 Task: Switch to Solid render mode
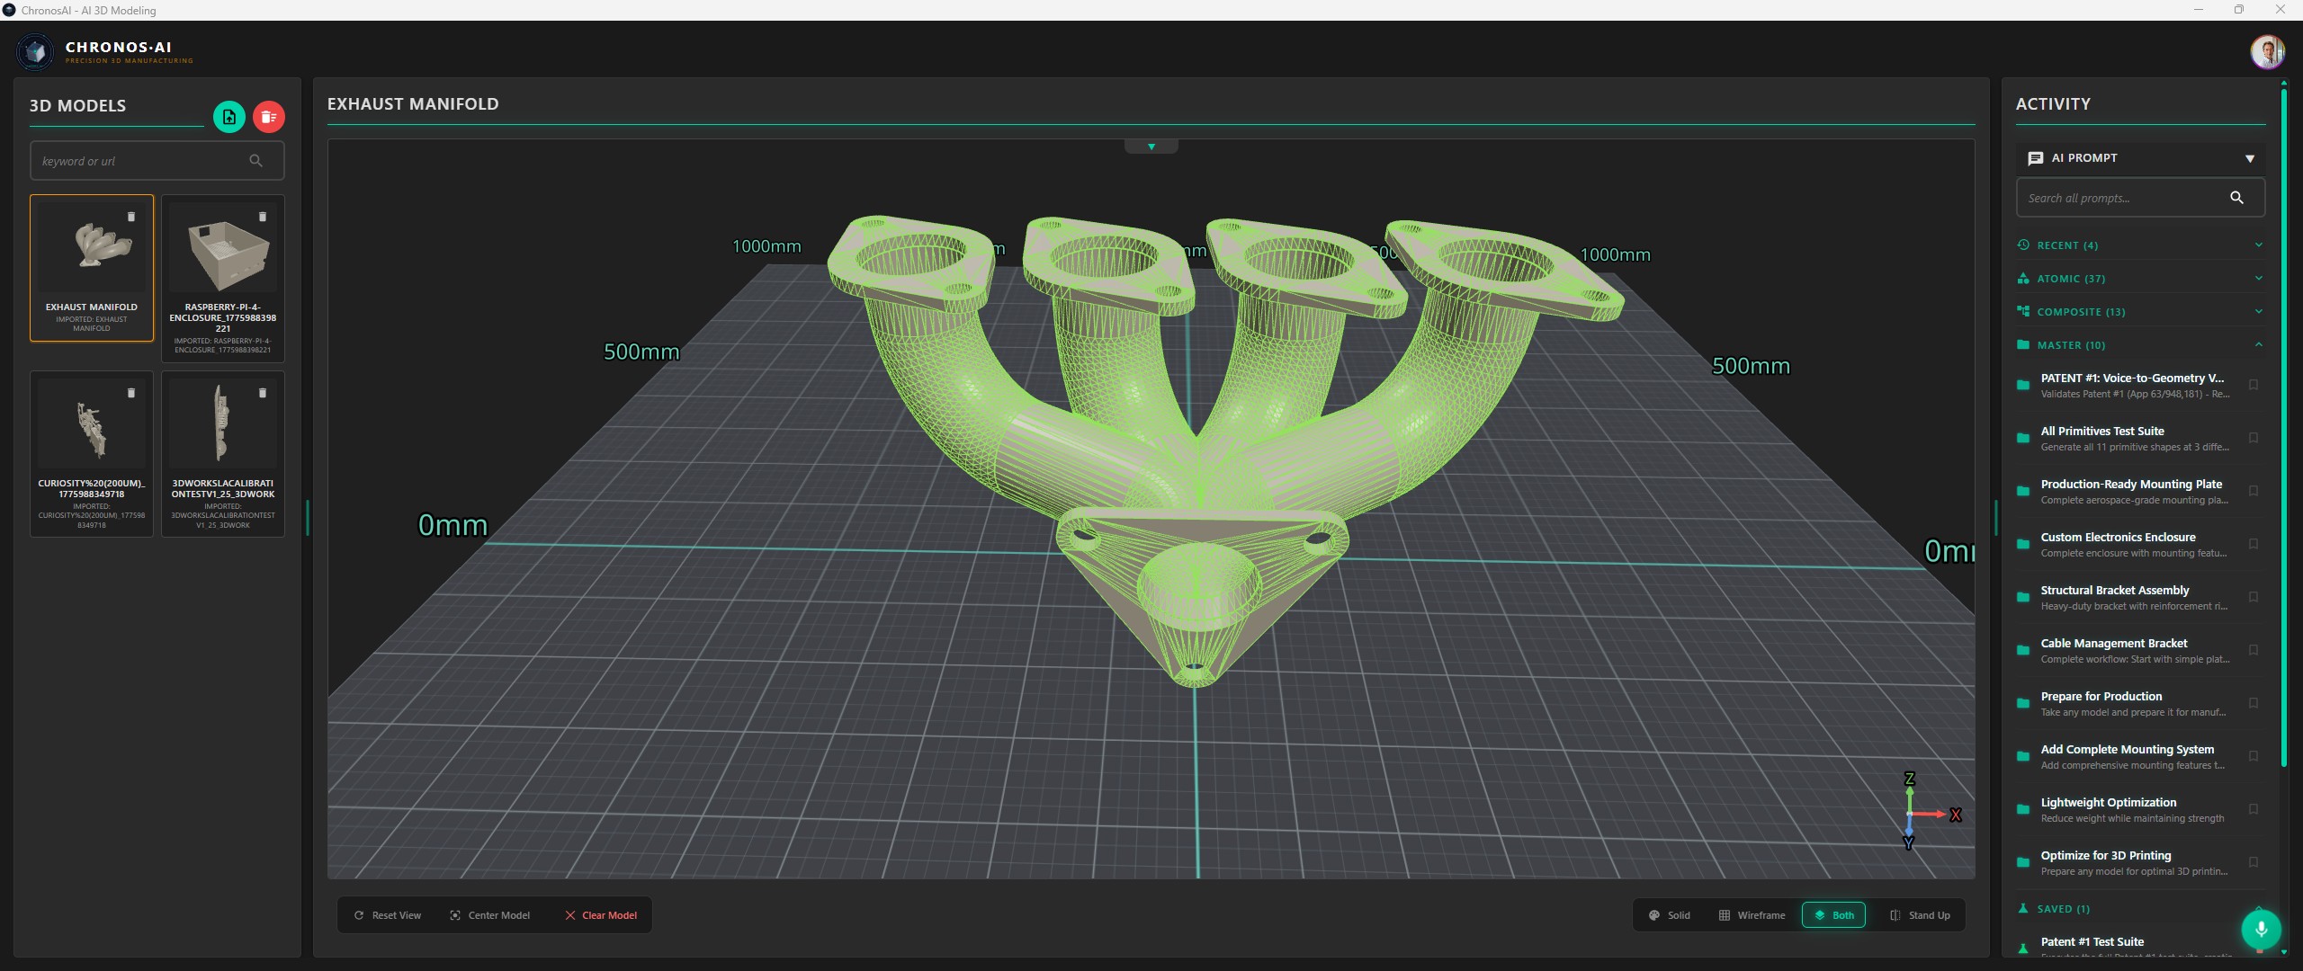(x=1669, y=915)
